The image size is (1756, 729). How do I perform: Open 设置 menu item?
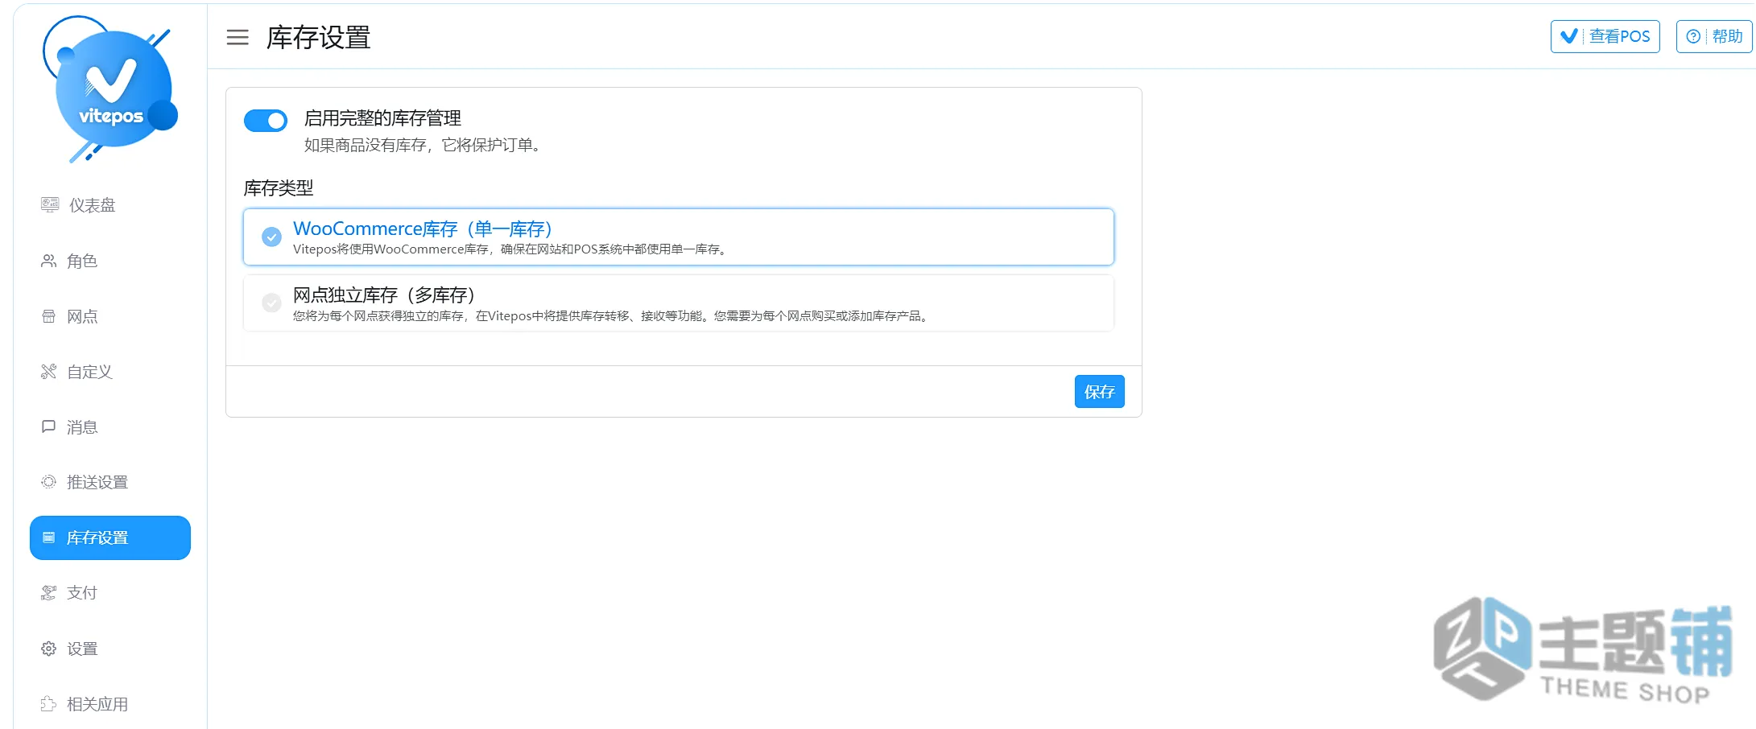[110, 649]
